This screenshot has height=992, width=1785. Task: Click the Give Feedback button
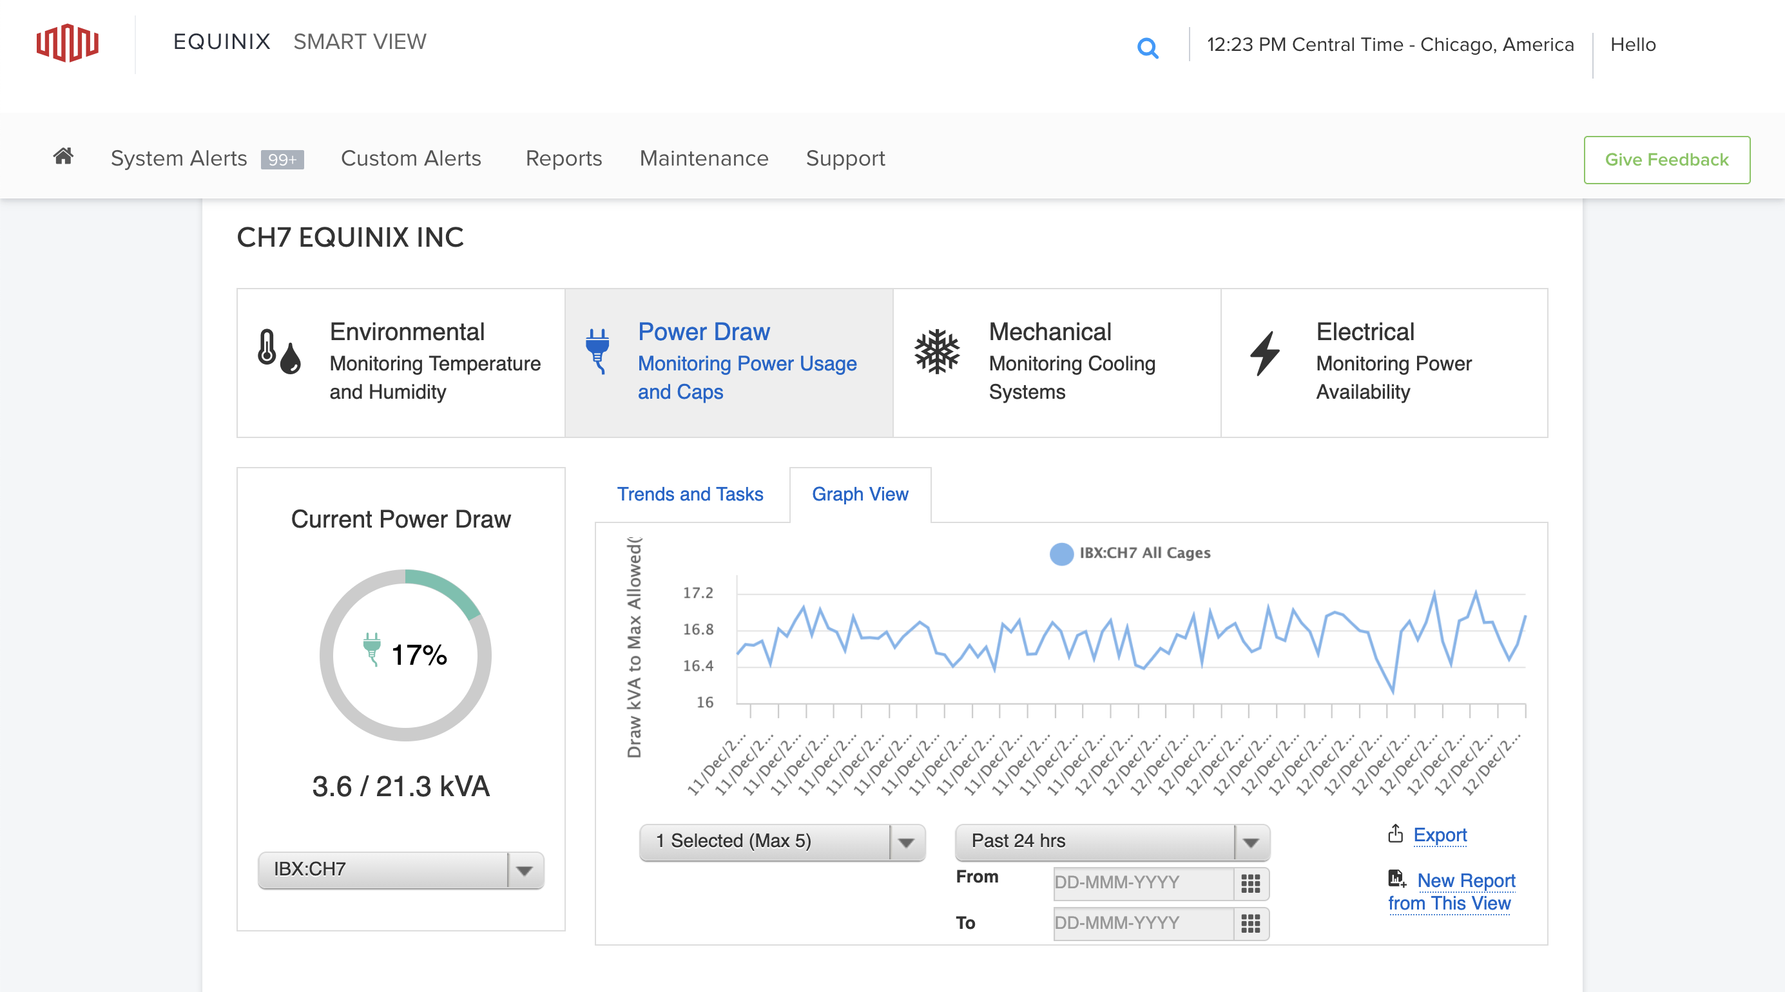1666,159
